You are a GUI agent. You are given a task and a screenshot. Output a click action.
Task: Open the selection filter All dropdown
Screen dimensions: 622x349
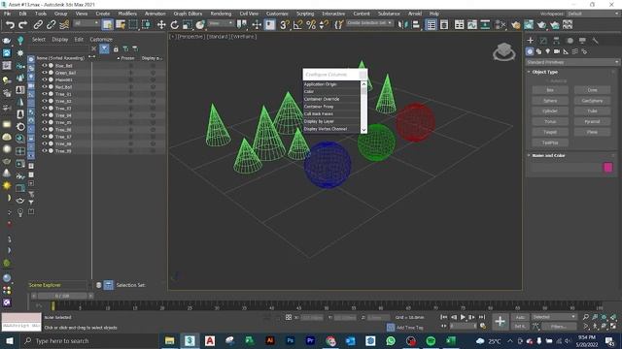pyautogui.click(x=86, y=23)
